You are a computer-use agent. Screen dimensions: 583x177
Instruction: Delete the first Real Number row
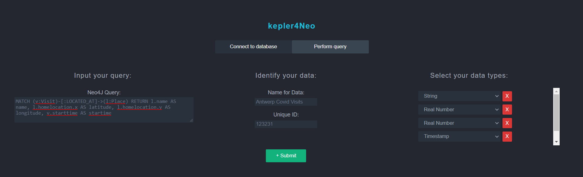click(507, 110)
